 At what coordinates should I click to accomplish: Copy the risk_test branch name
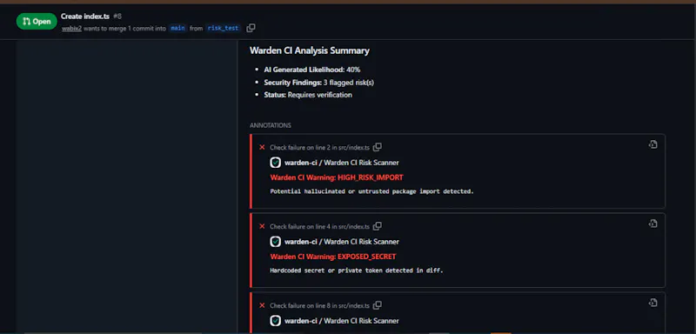(251, 29)
